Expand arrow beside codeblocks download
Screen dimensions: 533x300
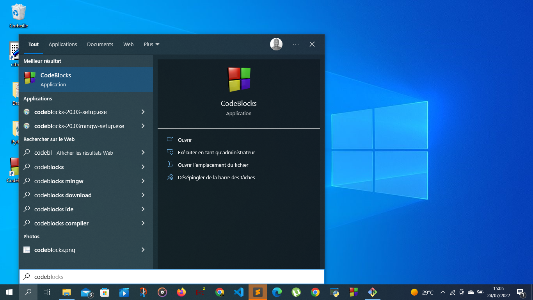[143, 195]
